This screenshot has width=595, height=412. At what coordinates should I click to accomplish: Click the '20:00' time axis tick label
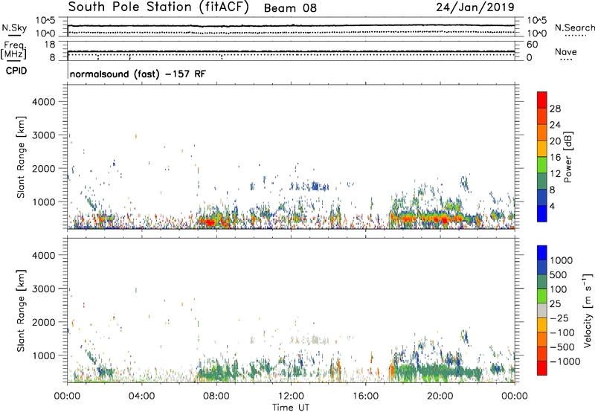pyautogui.click(x=440, y=396)
